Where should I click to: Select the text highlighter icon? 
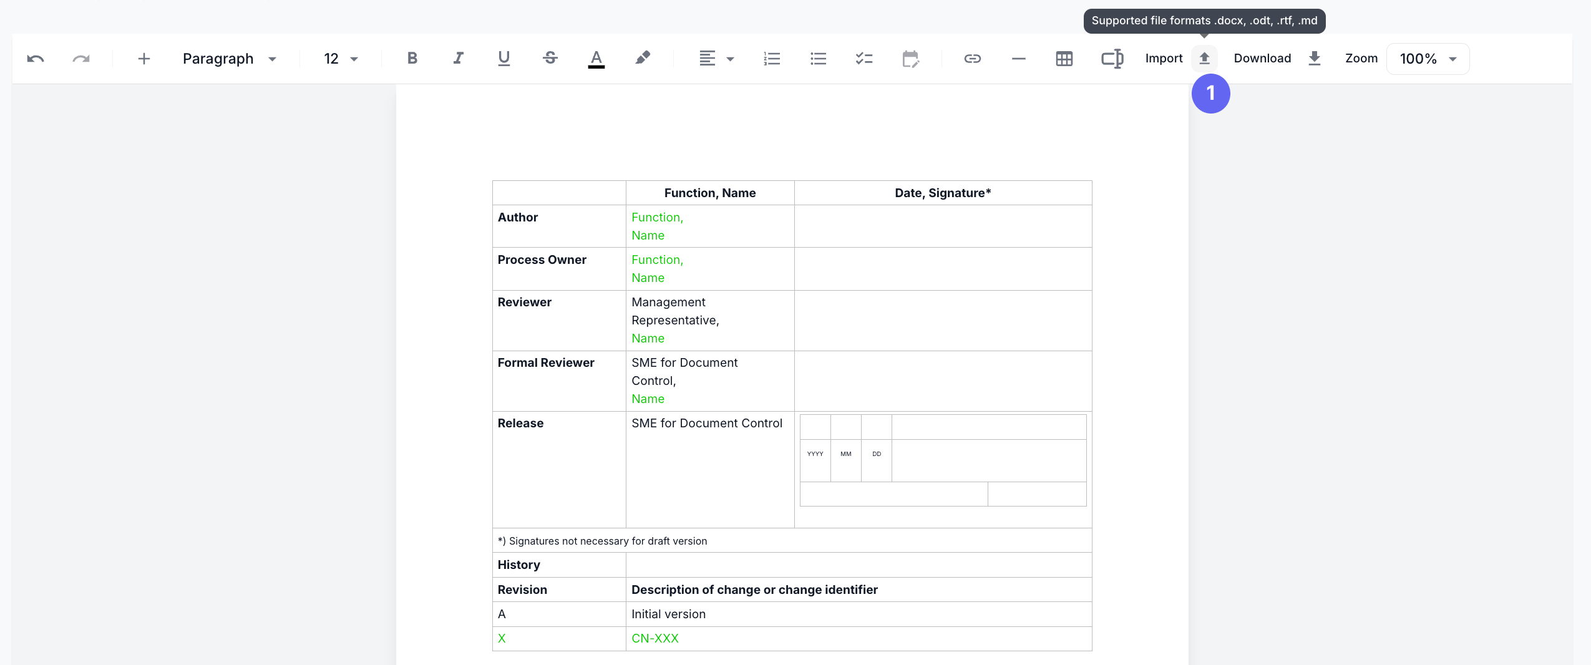coord(643,58)
